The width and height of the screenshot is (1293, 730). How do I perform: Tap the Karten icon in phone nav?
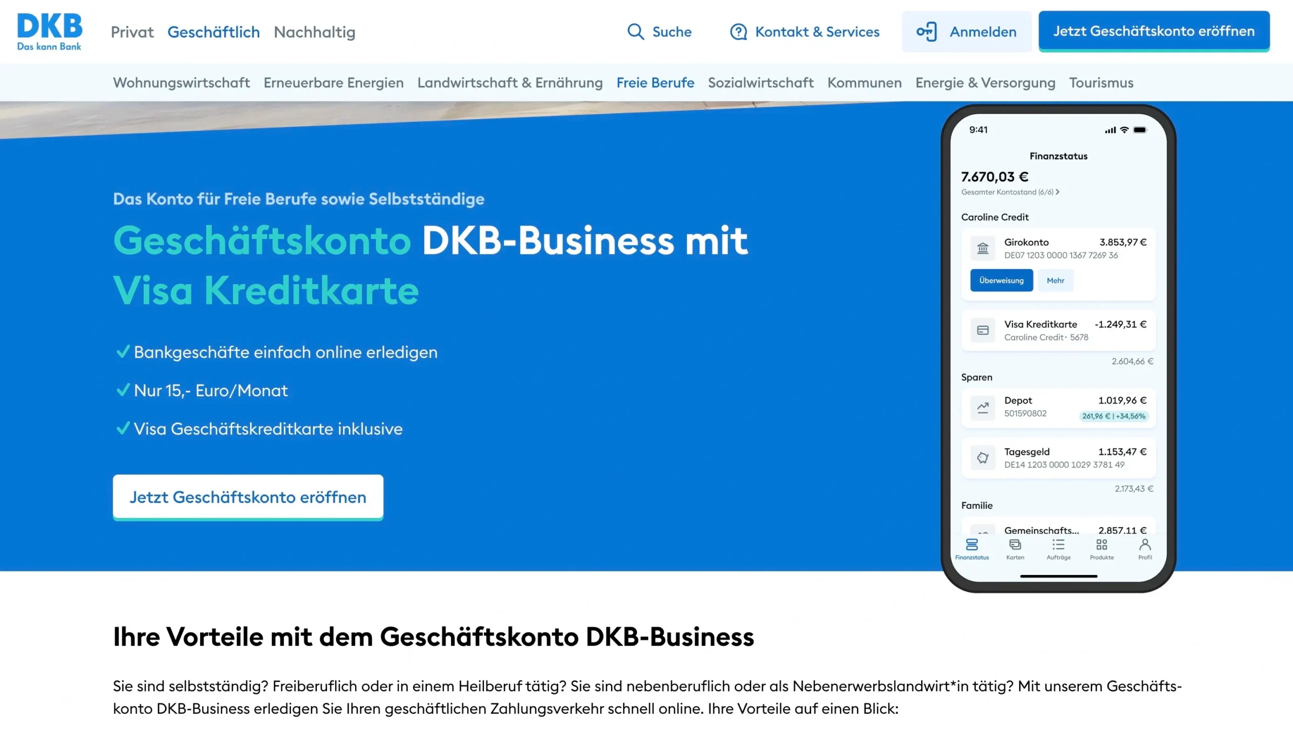pos(1015,545)
